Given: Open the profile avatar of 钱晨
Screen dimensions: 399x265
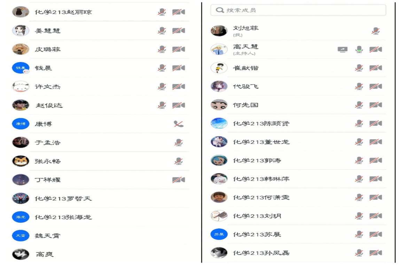Looking at the screenshot, I should coord(21,68).
